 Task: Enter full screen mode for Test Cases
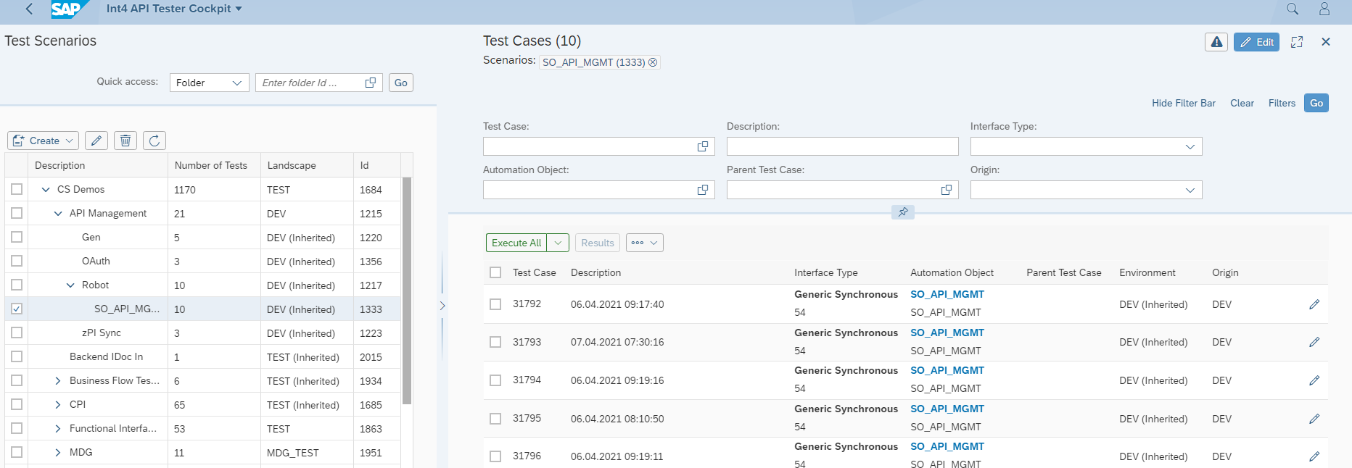(x=1297, y=42)
